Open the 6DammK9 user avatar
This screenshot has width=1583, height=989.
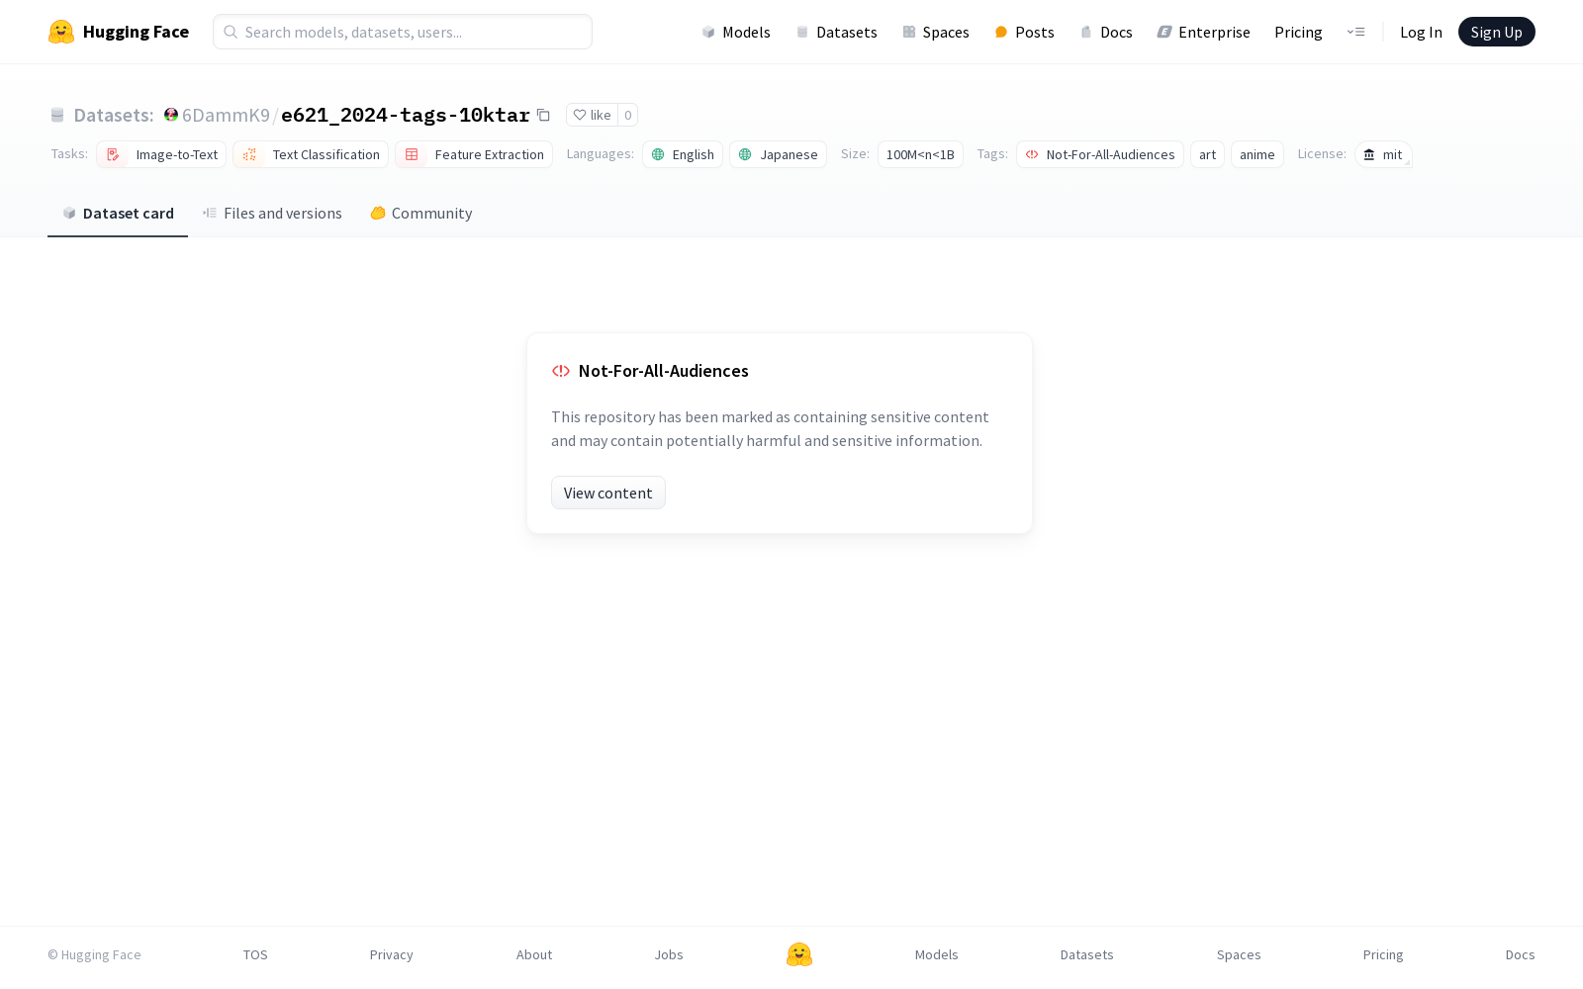(171, 115)
